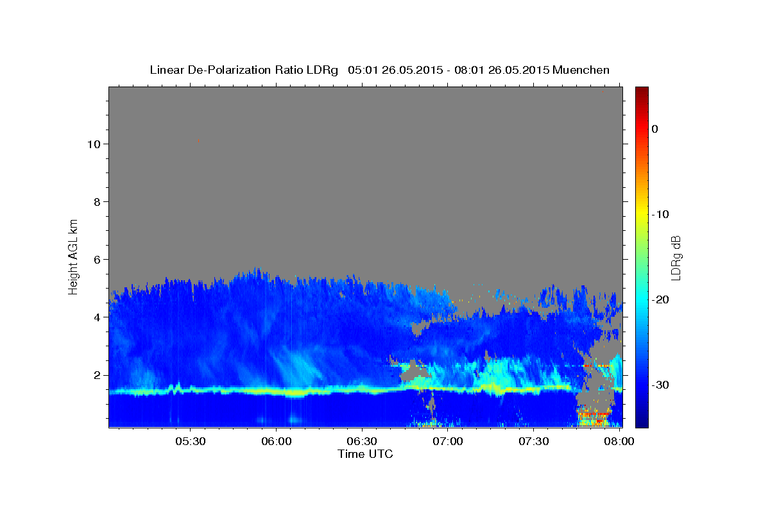Click the height tick label 4
This screenshot has height=513, width=770.
96,317
